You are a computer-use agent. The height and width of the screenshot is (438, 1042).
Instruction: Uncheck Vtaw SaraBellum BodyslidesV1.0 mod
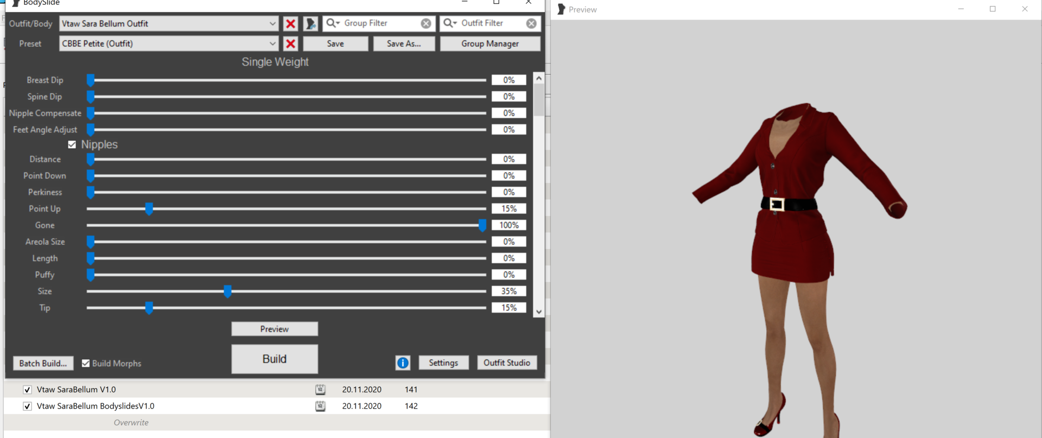(x=27, y=406)
